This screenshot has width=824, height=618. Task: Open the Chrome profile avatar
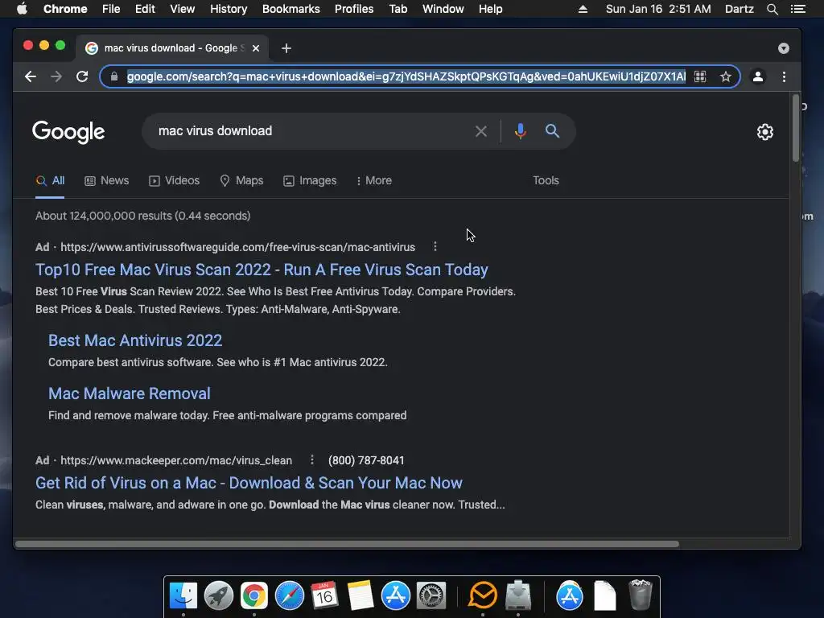(x=758, y=76)
